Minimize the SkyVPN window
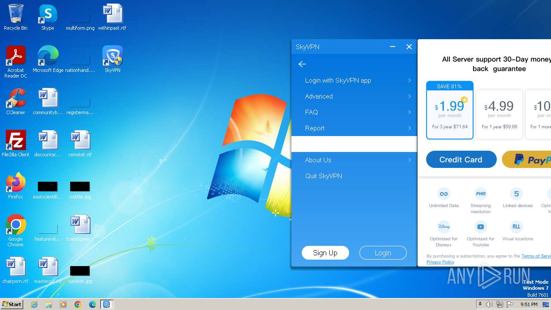The image size is (551, 310). coord(393,46)
